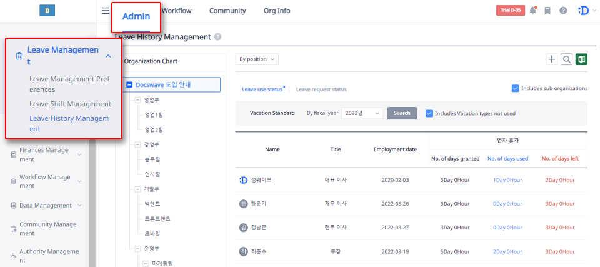Collapse the 개발부 tree node

(x=137, y=189)
